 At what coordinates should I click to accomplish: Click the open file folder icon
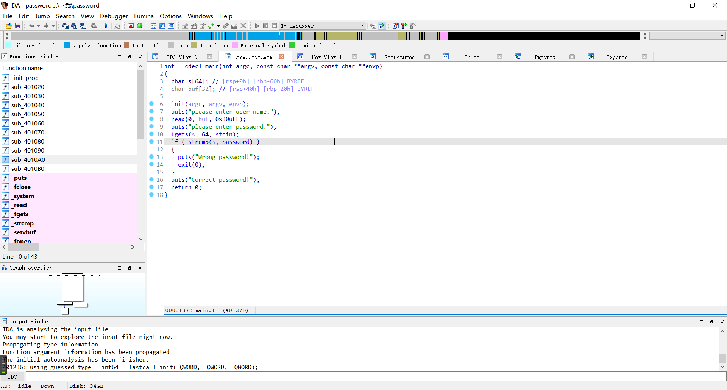tap(8, 26)
